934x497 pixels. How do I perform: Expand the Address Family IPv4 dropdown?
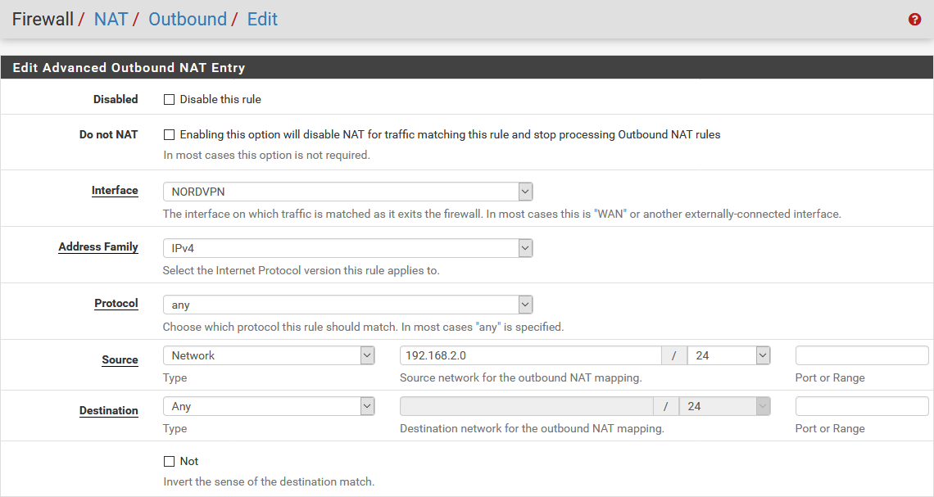(x=347, y=248)
